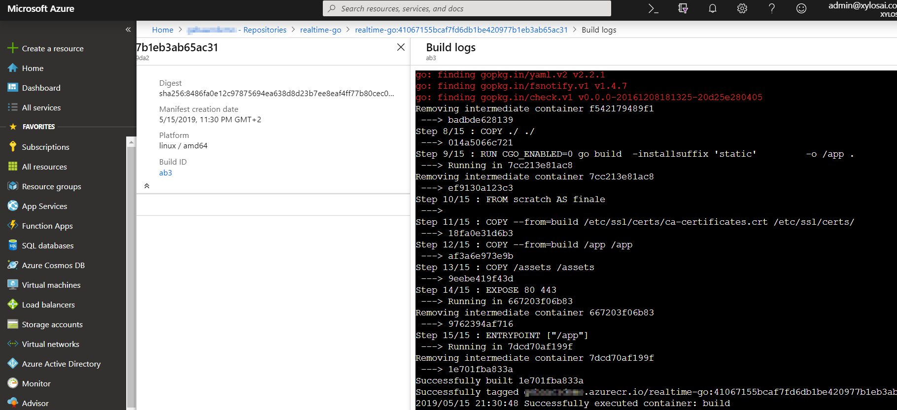Viewport: 897px width, 410px height.
Task: Click the Function Apps lightning icon
Action: [x=13, y=226]
